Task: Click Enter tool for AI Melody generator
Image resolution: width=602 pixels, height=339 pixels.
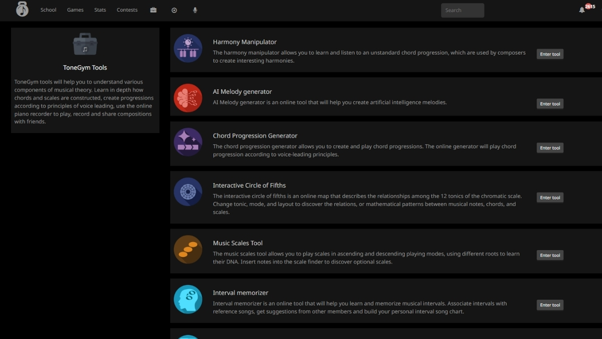Action: pos(550,104)
